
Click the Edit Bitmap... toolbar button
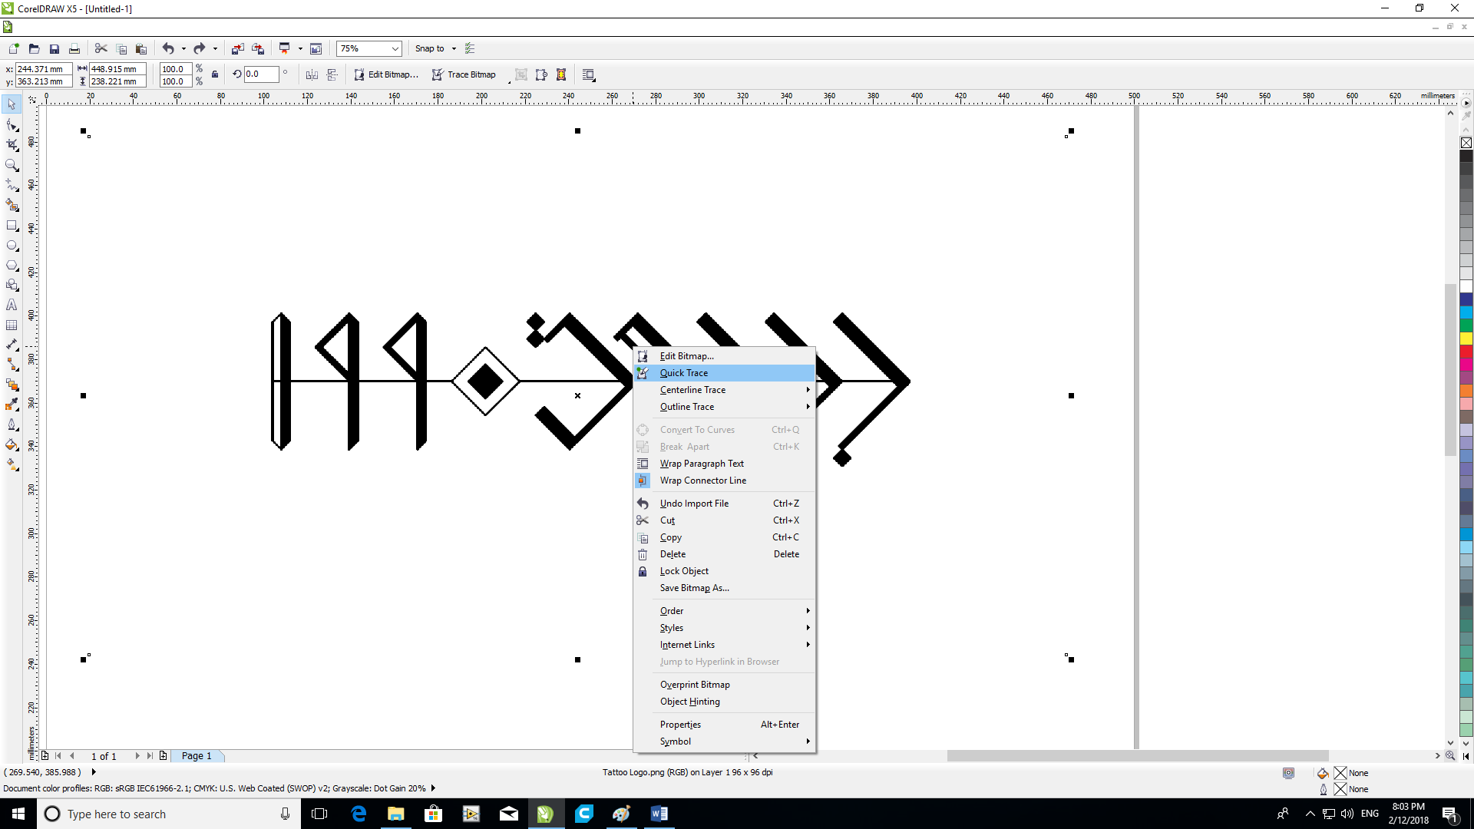[386, 74]
